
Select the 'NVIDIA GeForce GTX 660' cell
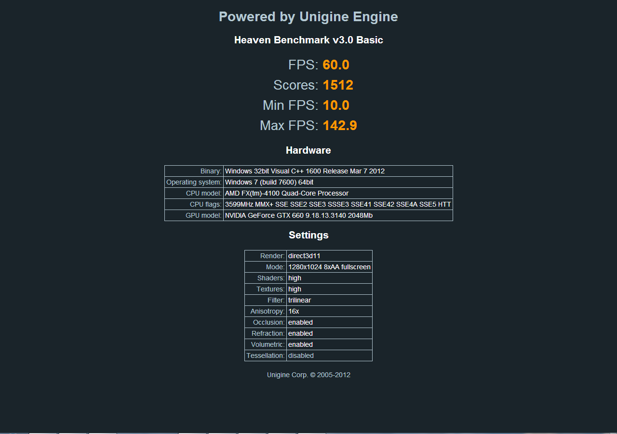[338, 215]
